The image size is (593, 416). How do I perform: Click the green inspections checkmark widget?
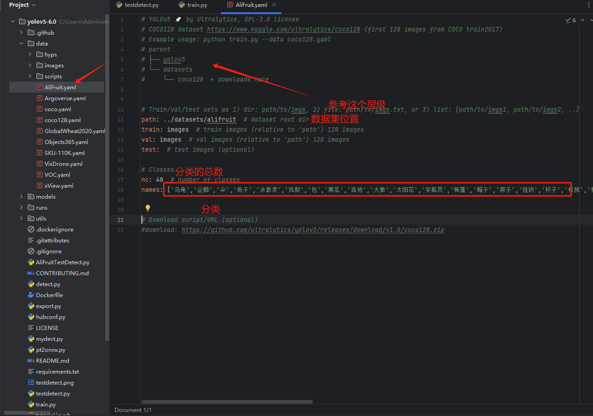click(x=570, y=21)
